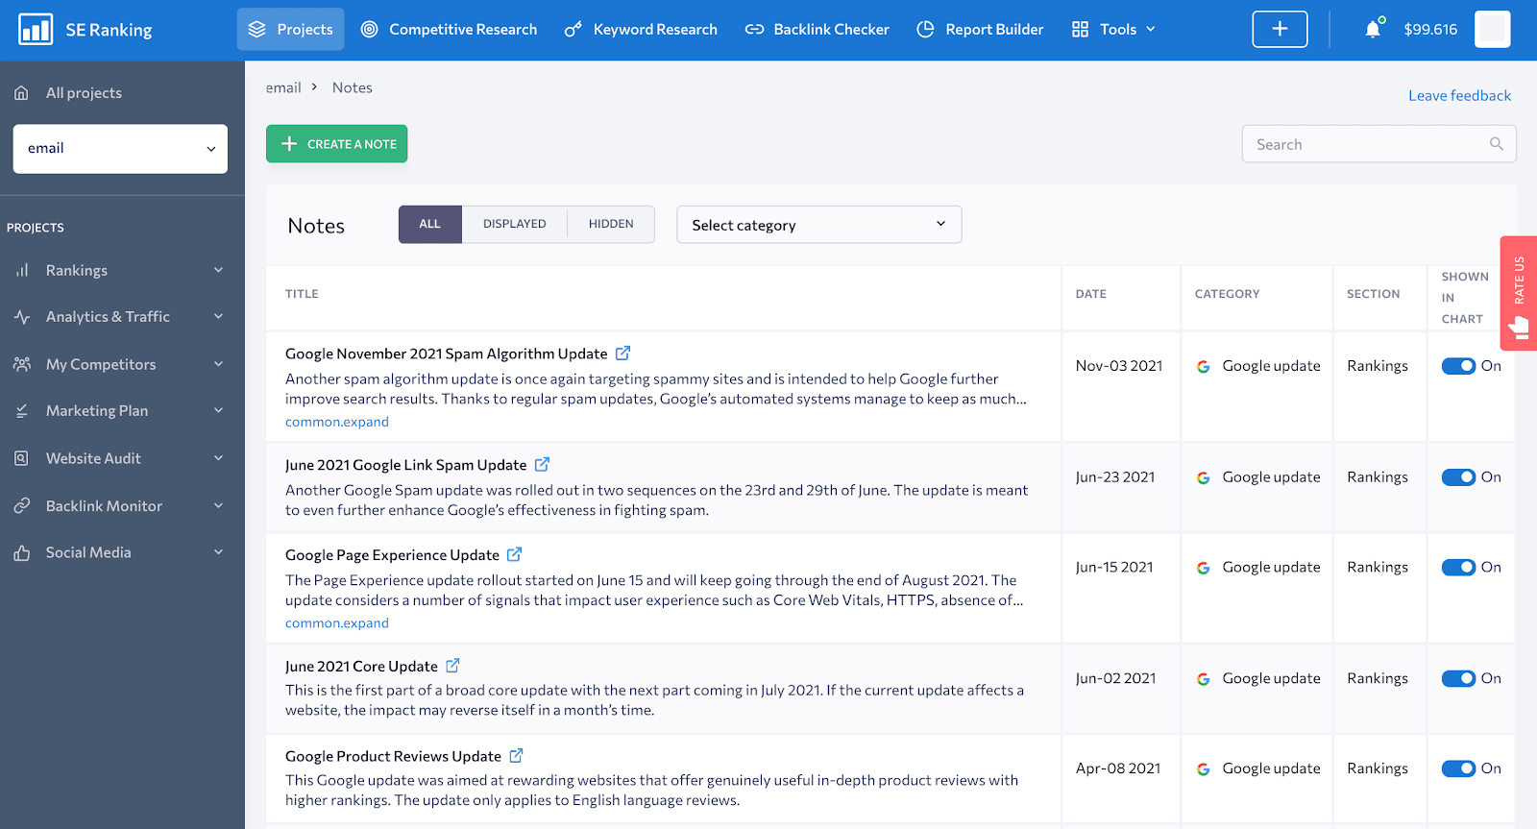The image size is (1537, 829).
Task: Click the All projects home icon
Action: (21, 93)
